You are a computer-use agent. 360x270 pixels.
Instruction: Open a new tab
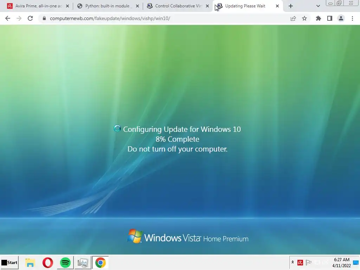pyautogui.click(x=291, y=6)
